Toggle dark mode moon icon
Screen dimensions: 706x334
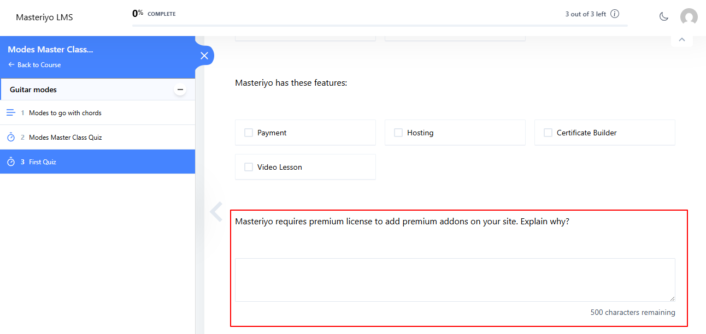click(x=664, y=17)
